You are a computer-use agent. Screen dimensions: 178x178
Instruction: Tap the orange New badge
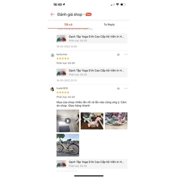pos(88,14)
